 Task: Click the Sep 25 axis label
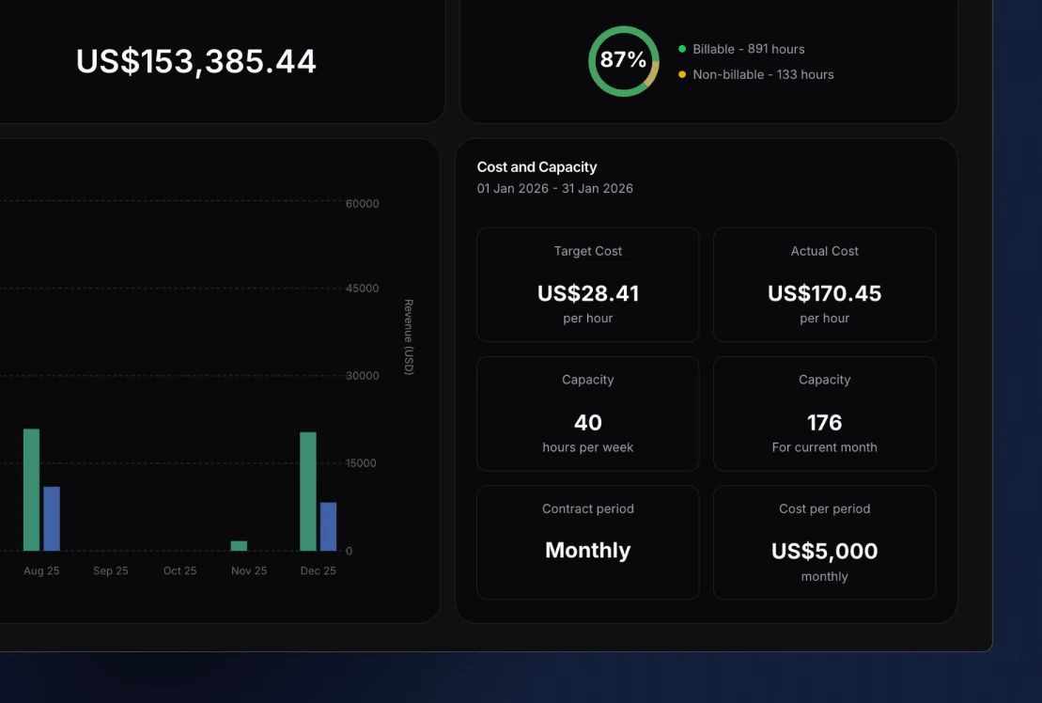point(111,570)
